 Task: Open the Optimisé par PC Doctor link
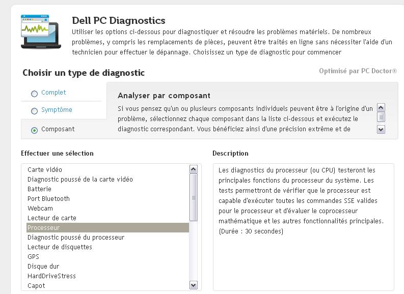coord(358,71)
